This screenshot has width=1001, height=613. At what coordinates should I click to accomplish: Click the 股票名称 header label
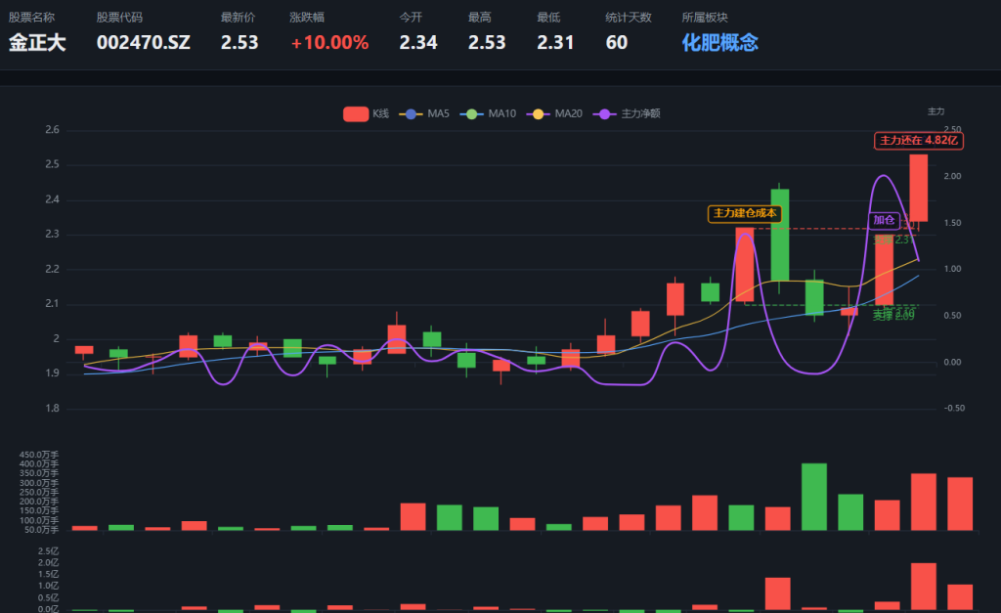(31, 18)
